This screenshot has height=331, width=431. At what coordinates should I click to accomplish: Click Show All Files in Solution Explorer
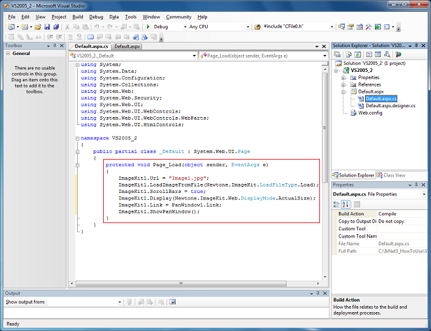(x=349, y=54)
